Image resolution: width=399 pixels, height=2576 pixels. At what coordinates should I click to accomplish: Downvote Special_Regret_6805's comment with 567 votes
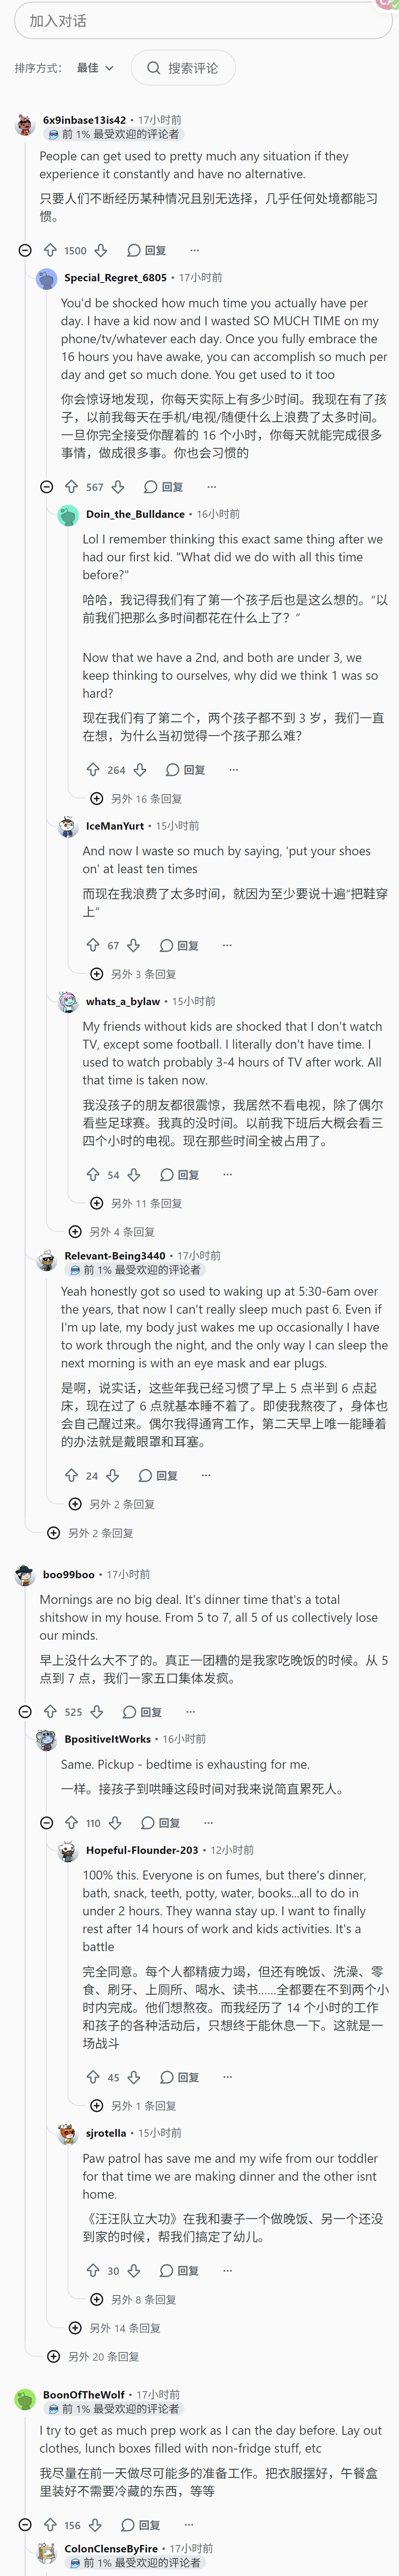(x=118, y=487)
